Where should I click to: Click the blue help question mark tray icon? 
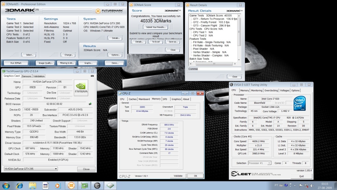pyautogui.click(x=286, y=185)
